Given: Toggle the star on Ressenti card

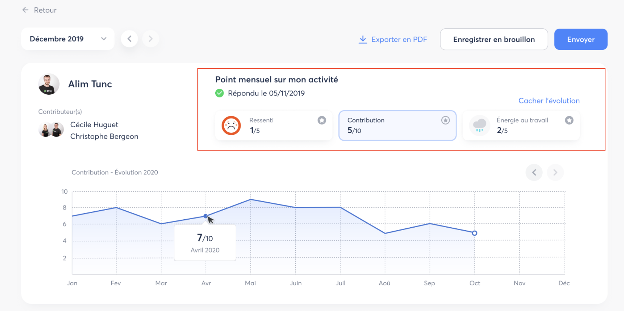Looking at the screenshot, I should pyautogui.click(x=322, y=120).
